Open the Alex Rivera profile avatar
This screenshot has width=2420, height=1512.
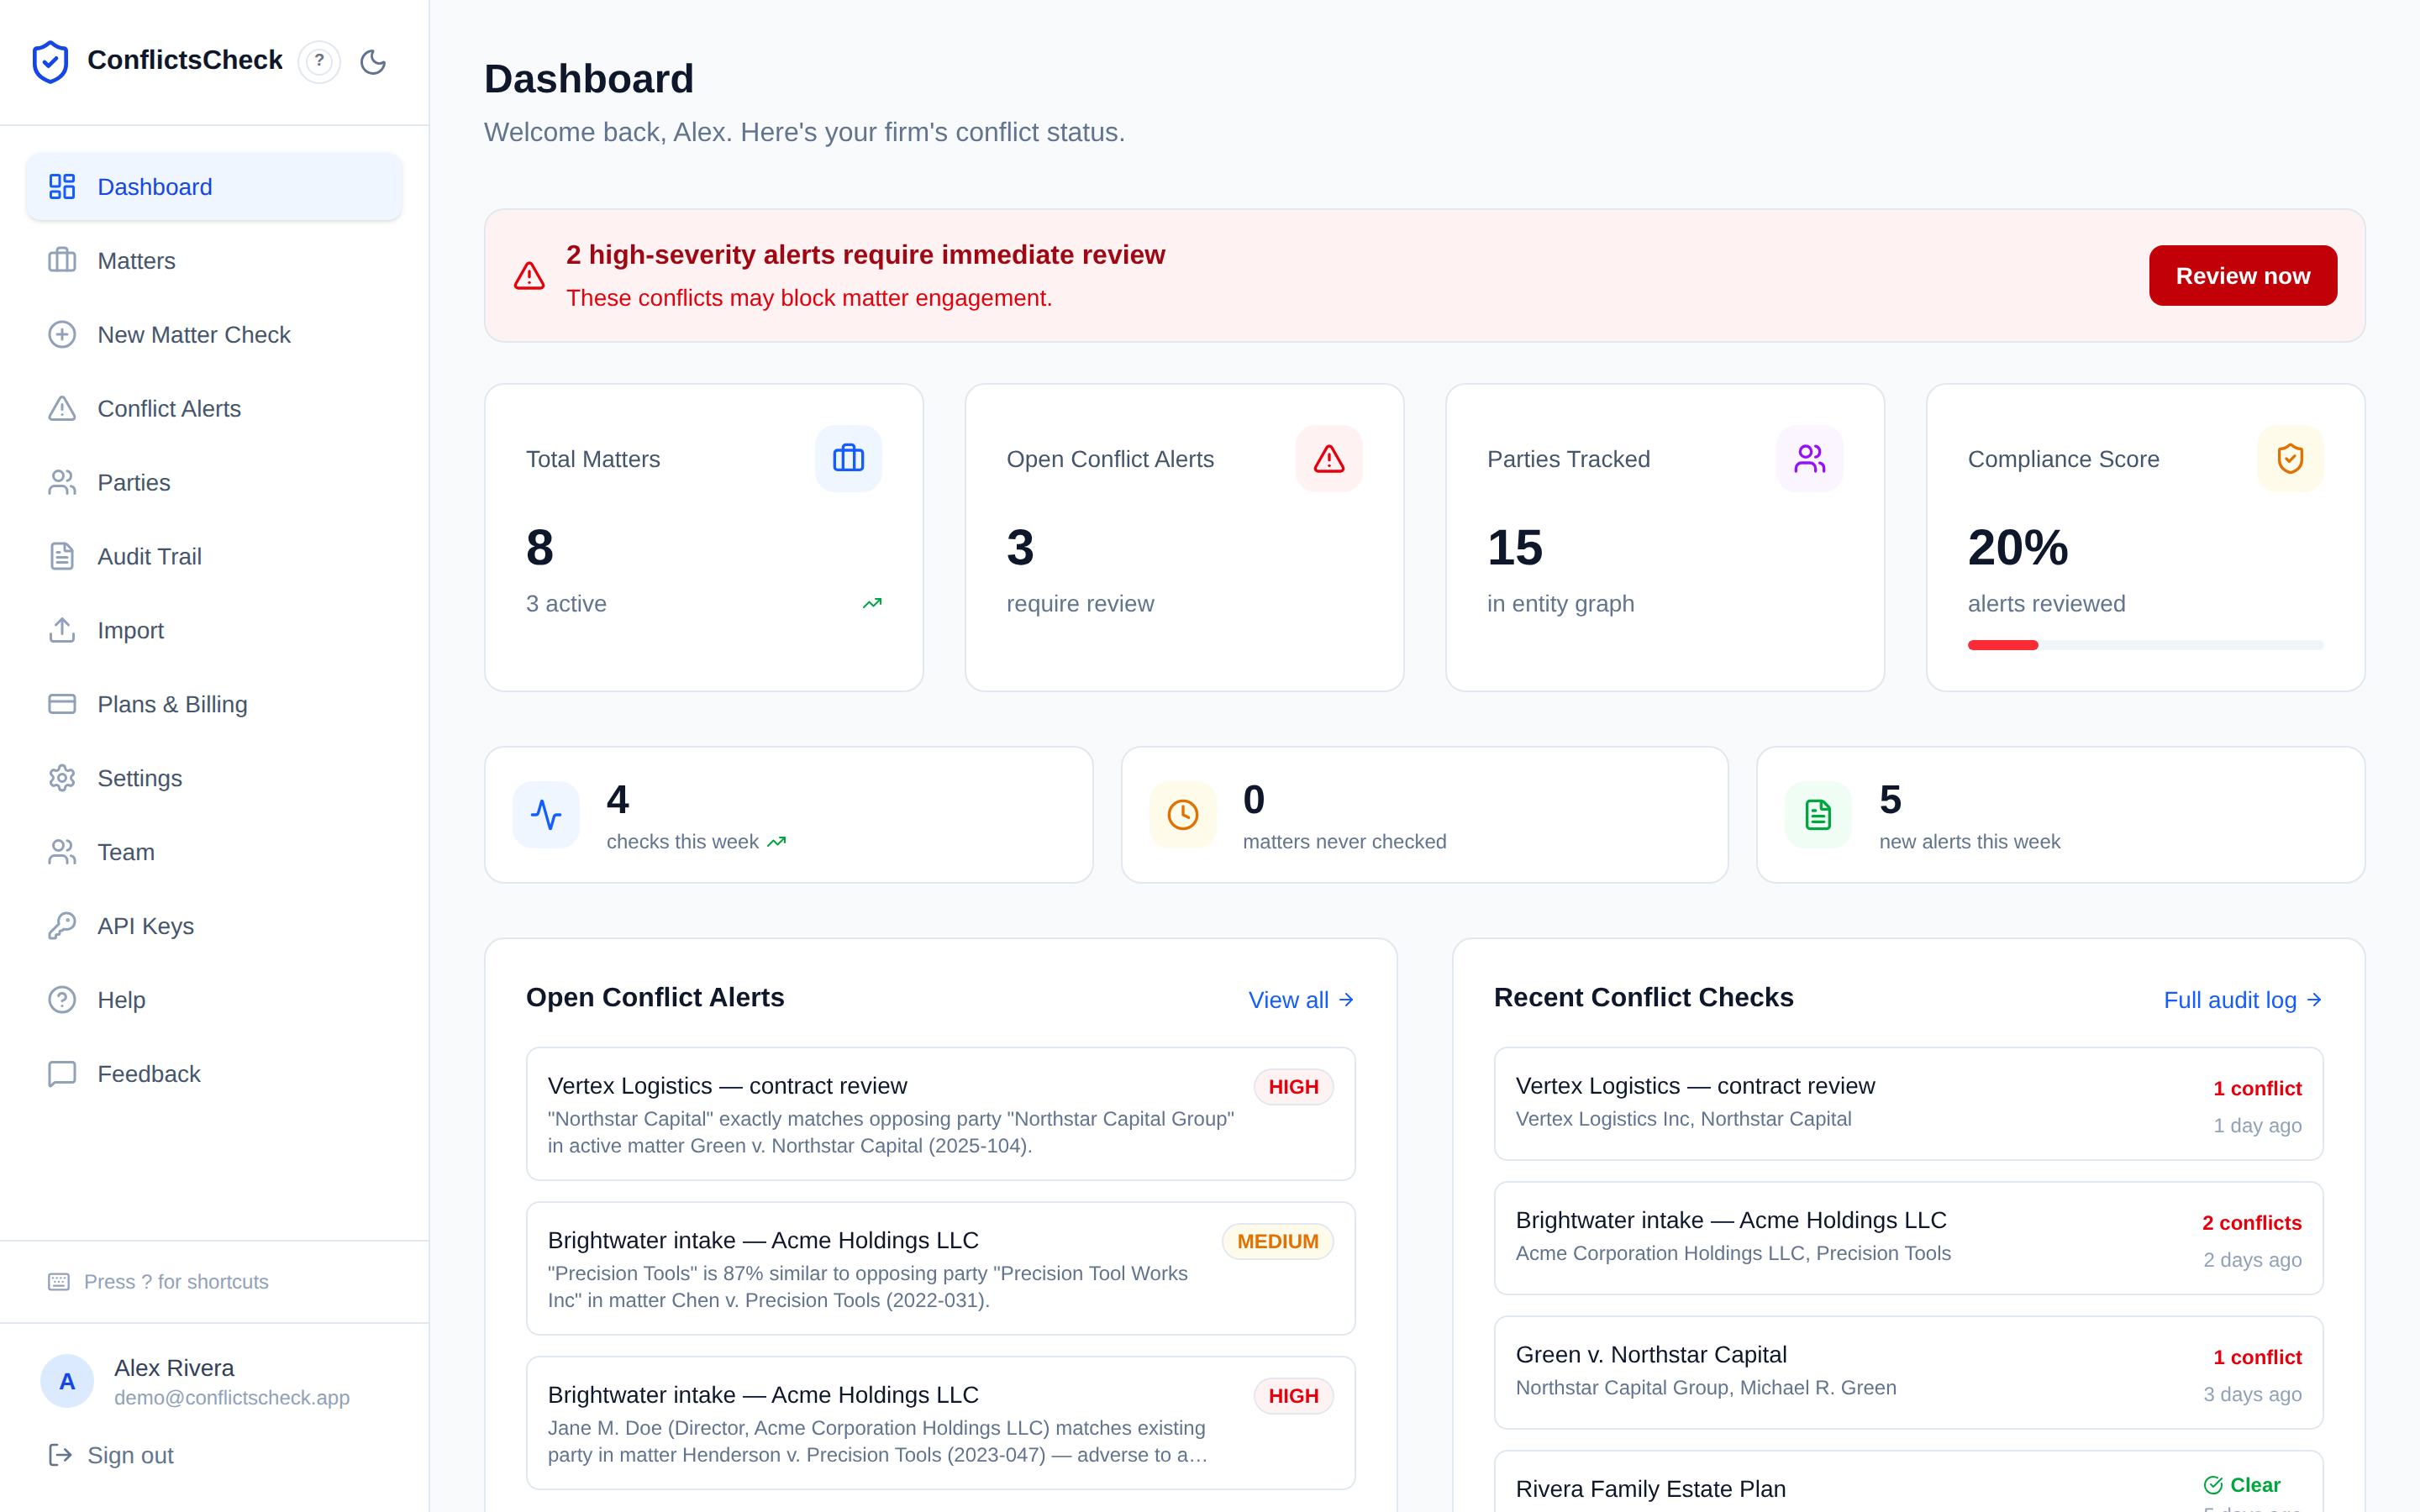[x=67, y=1381]
